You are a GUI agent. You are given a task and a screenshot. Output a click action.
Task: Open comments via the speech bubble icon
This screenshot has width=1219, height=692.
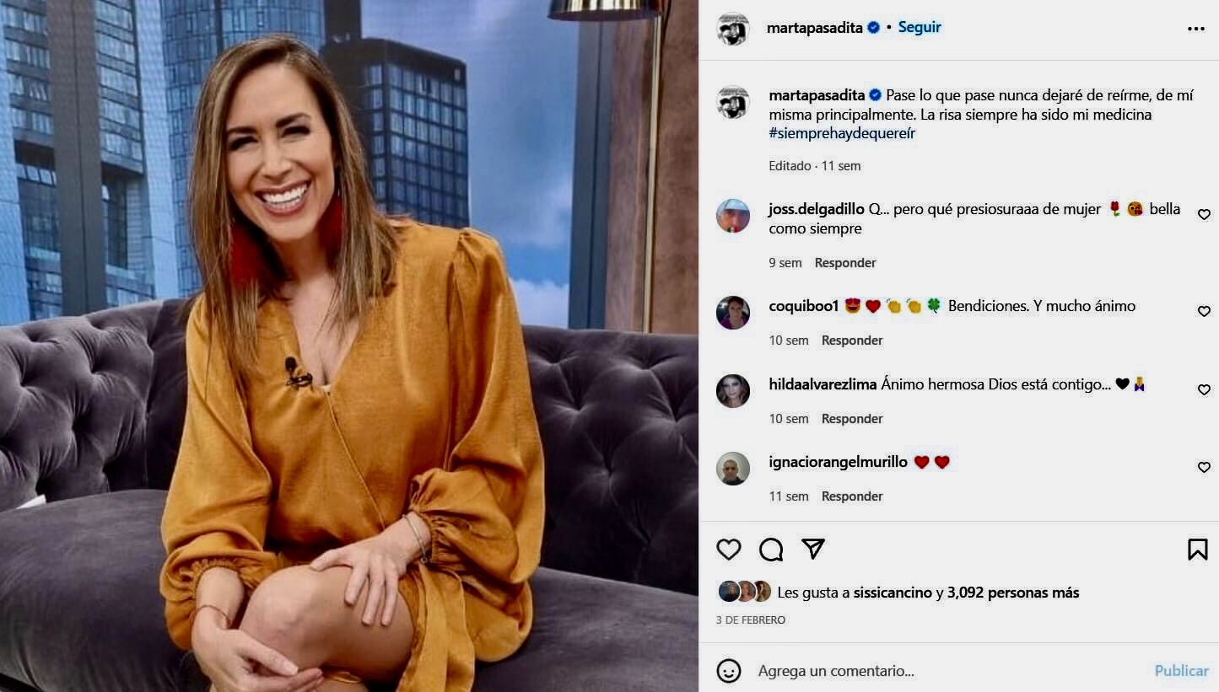(771, 550)
